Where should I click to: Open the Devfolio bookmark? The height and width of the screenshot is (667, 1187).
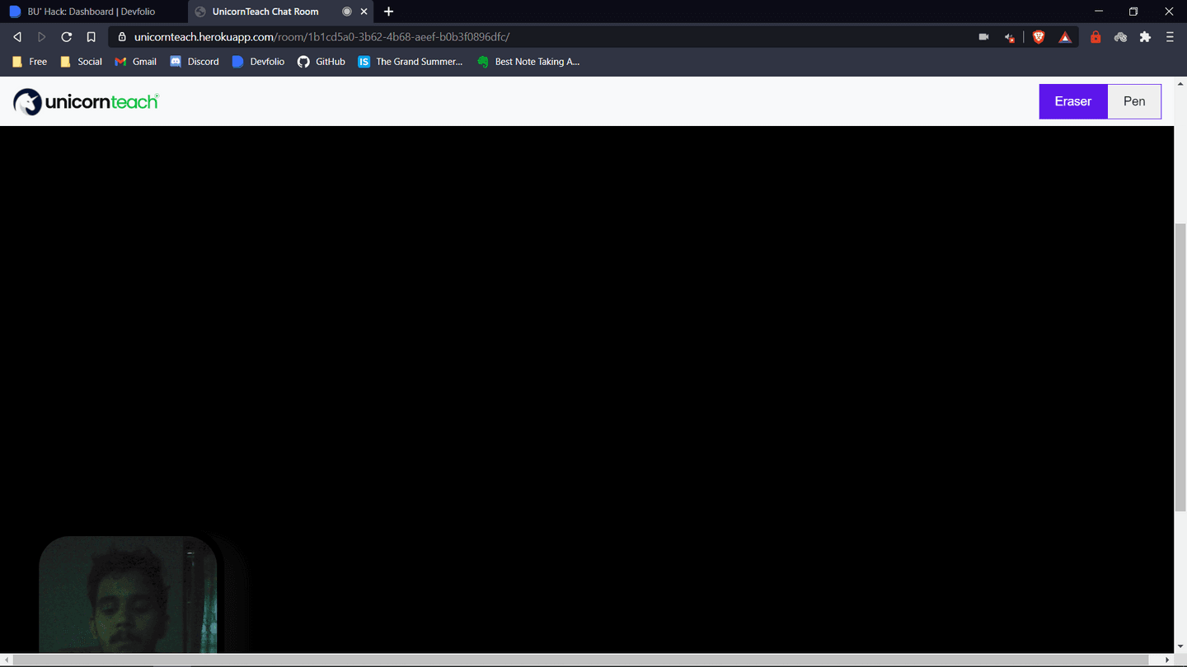pyautogui.click(x=258, y=62)
